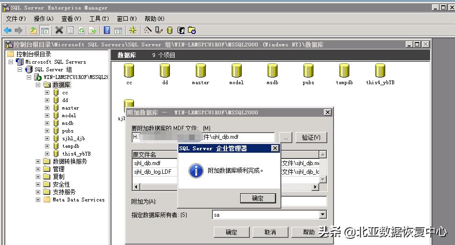Select the 复制 folder in tree
Screen dimensions: 455x245
point(58,177)
